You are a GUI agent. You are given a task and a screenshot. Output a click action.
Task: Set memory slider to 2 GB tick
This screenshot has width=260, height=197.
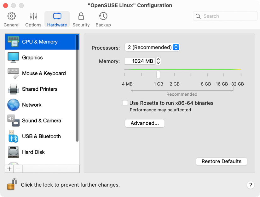[174, 75]
